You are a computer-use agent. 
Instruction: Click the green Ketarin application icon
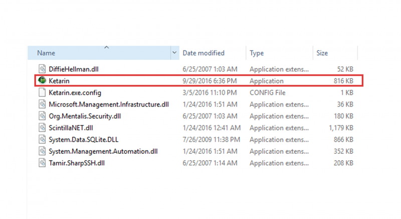tap(43, 80)
